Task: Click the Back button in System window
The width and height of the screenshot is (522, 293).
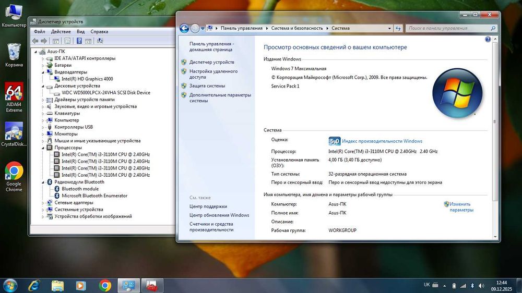Action: click(x=184, y=28)
